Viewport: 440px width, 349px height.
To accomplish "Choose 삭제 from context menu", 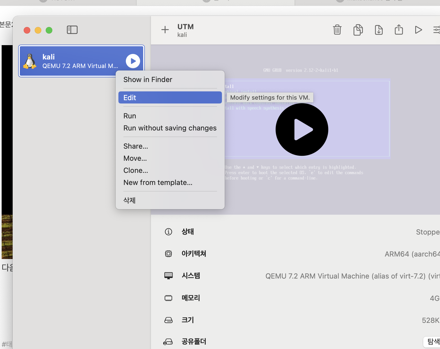I will [170, 200].
